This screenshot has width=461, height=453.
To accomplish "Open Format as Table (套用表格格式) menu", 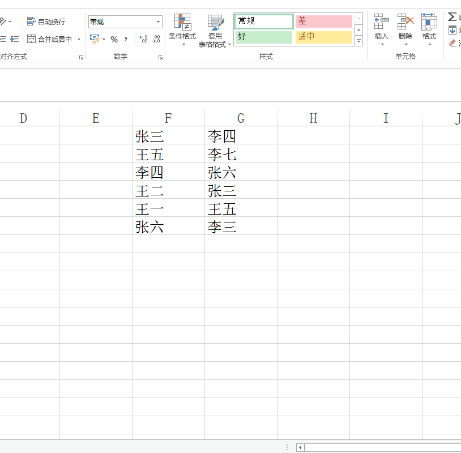I will [x=215, y=31].
